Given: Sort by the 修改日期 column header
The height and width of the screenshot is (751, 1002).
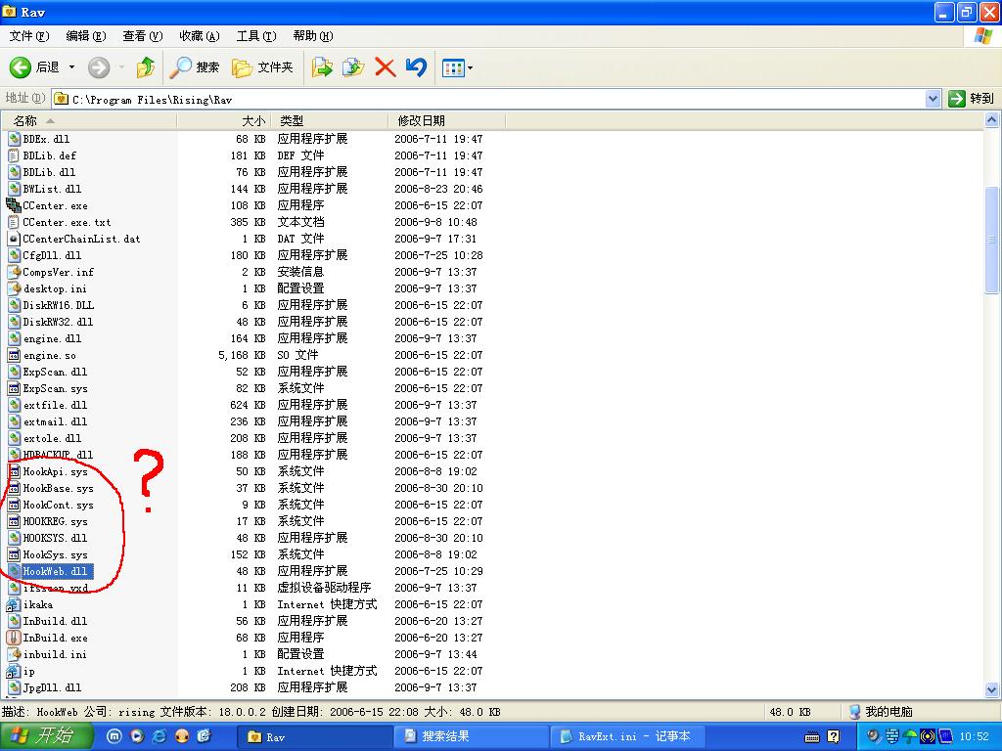Looking at the screenshot, I should (446, 120).
